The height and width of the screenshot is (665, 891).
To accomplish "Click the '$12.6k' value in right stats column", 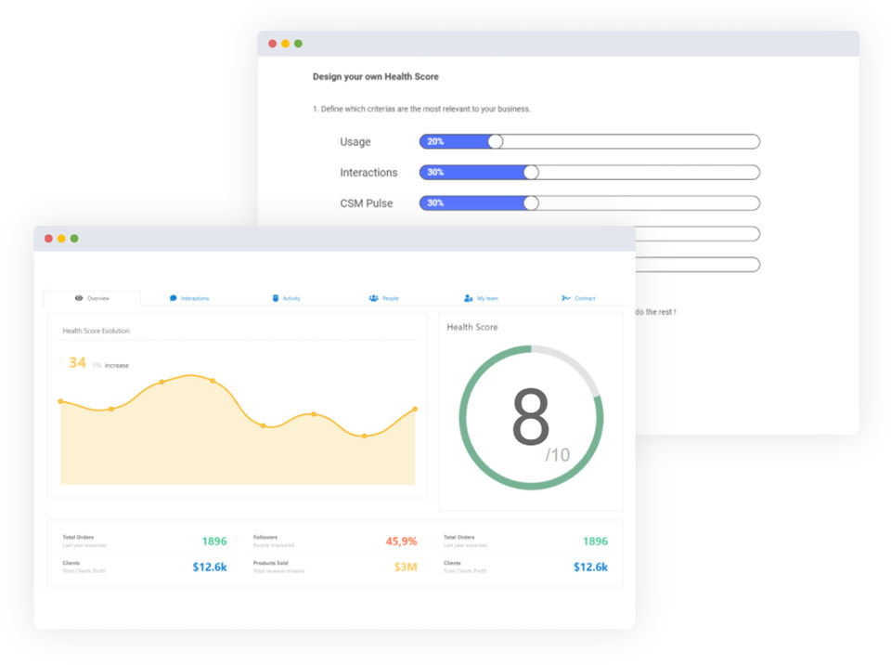I will pyautogui.click(x=590, y=567).
